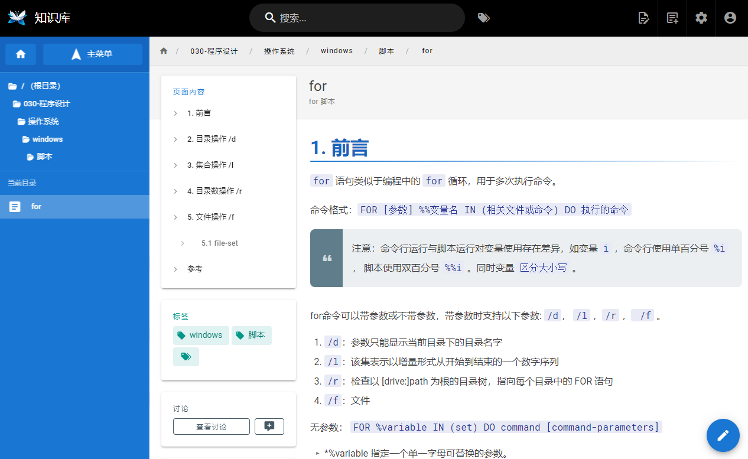The image size is (748, 459).
Task: Click the new page icon in header
Action: [x=672, y=18]
